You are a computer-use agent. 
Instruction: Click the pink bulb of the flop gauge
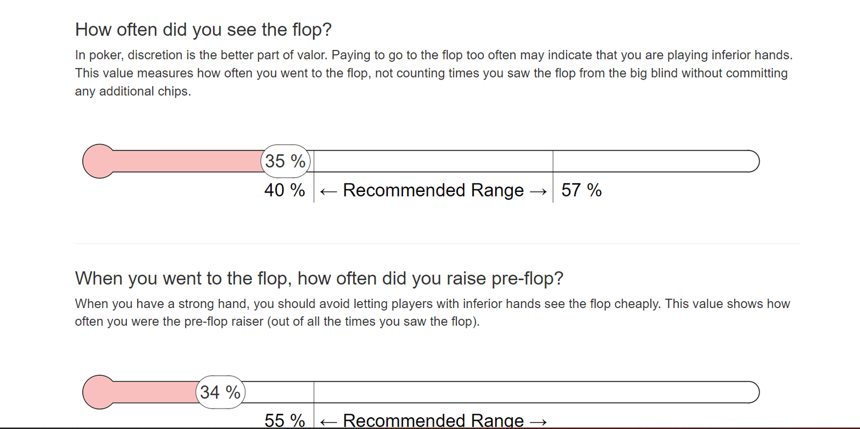point(99,161)
